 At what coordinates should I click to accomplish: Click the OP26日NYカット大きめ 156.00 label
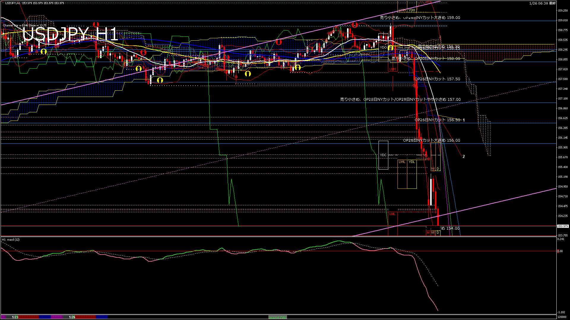pos(431,140)
